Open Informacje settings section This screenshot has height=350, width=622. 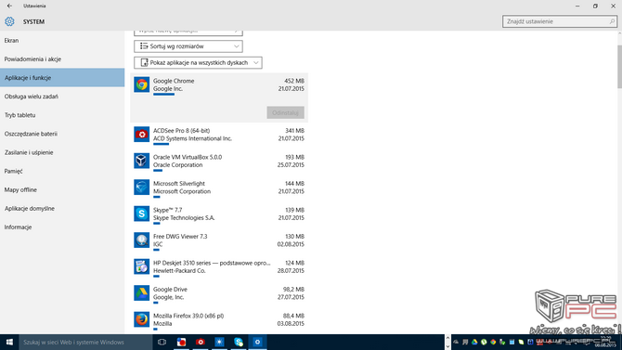pos(62,227)
